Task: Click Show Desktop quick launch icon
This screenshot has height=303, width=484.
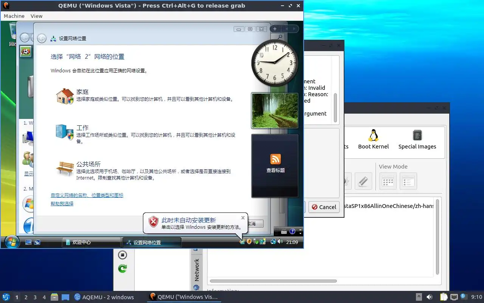Action: 28,242
